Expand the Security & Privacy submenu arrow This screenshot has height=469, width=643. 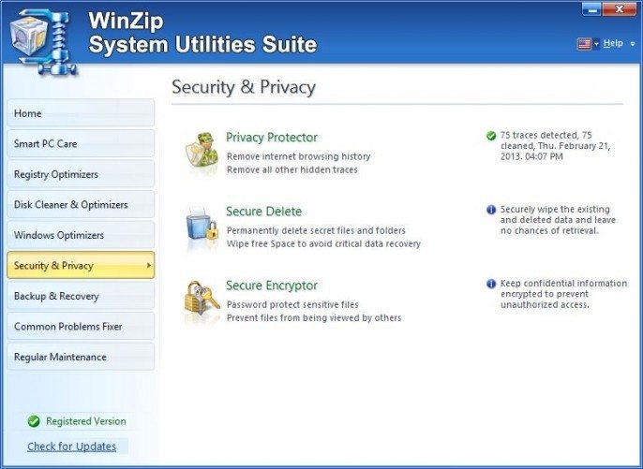click(148, 266)
